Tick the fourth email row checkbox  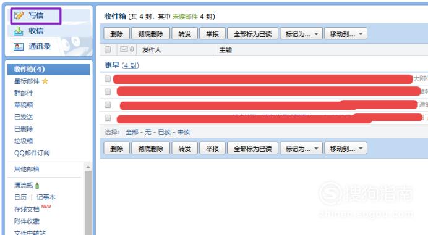click(108, 118)
